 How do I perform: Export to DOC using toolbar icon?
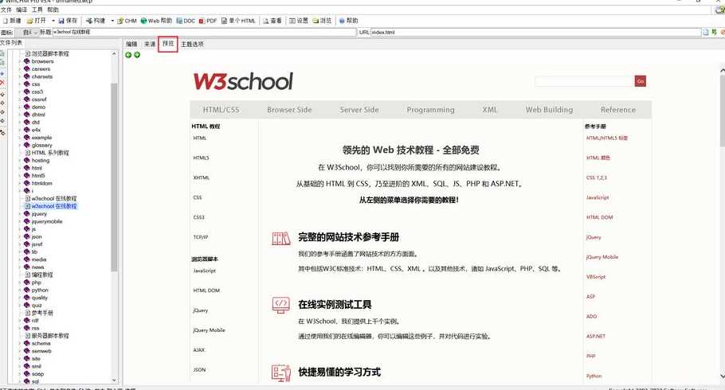coord(179,21)
